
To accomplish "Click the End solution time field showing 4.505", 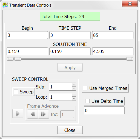I will coord(113,51).
